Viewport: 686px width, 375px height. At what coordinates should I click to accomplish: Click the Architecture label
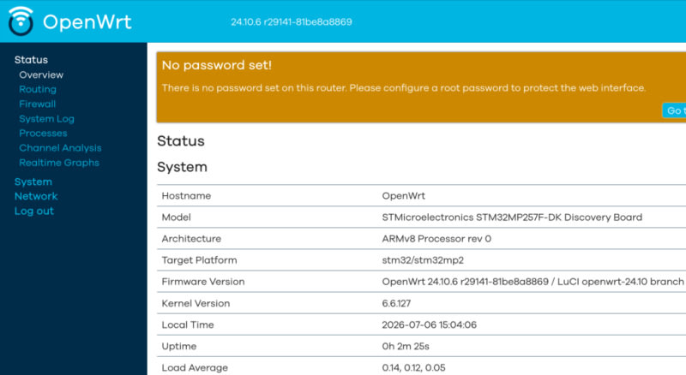coord(191,239)
